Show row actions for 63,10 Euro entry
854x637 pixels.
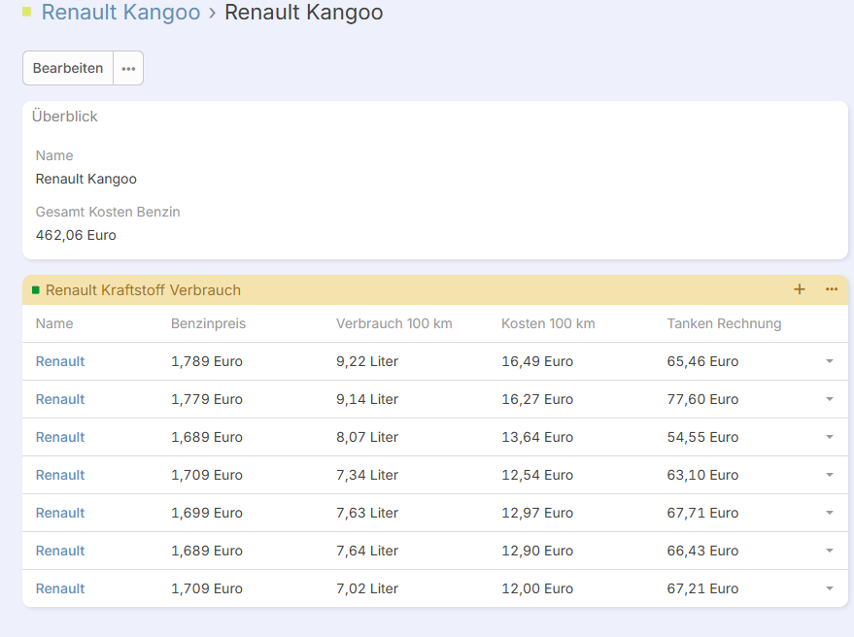[x=829, y=475]
